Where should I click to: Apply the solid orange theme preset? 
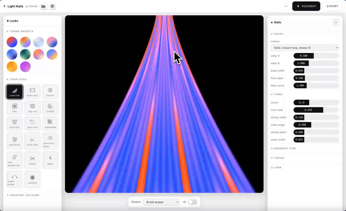point(12,67)
